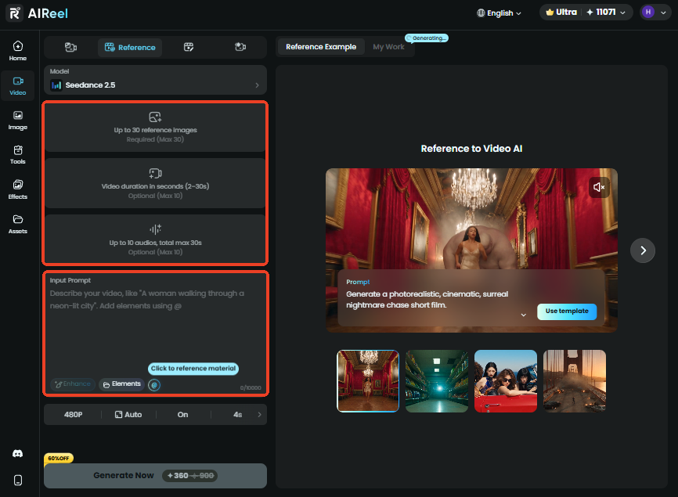Select green supermarket aisle thumbnail
This screenshot has height=497, width=678.
tap(437, 380)
